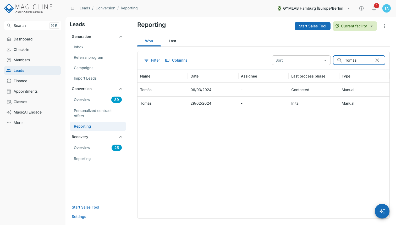Open the SA user avatar
The height and width of the screenshot is (225, 396).
coord(387,8)
